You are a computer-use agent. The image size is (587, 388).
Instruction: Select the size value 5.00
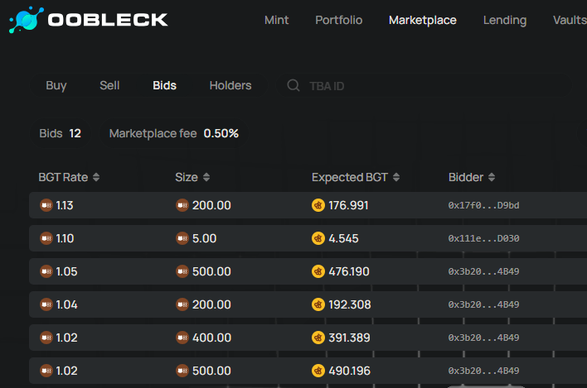point(205,238)
